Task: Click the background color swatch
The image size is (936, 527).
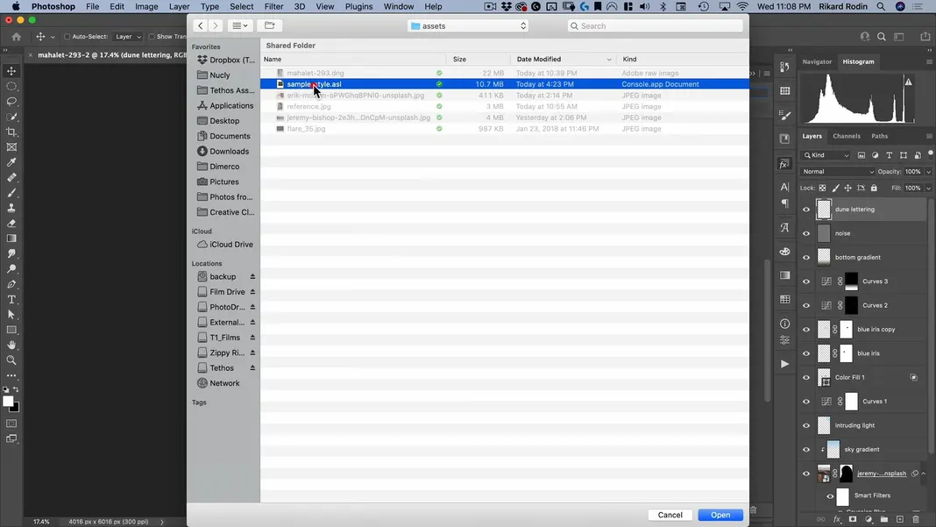Action: coord(15,409)
